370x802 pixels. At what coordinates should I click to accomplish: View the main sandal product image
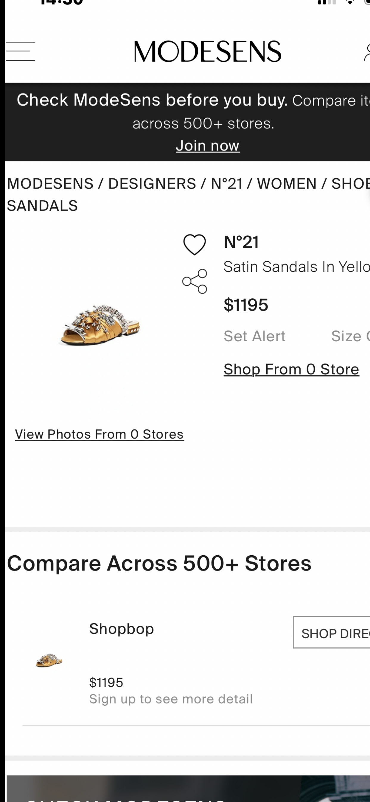click(x=100, y=325)
